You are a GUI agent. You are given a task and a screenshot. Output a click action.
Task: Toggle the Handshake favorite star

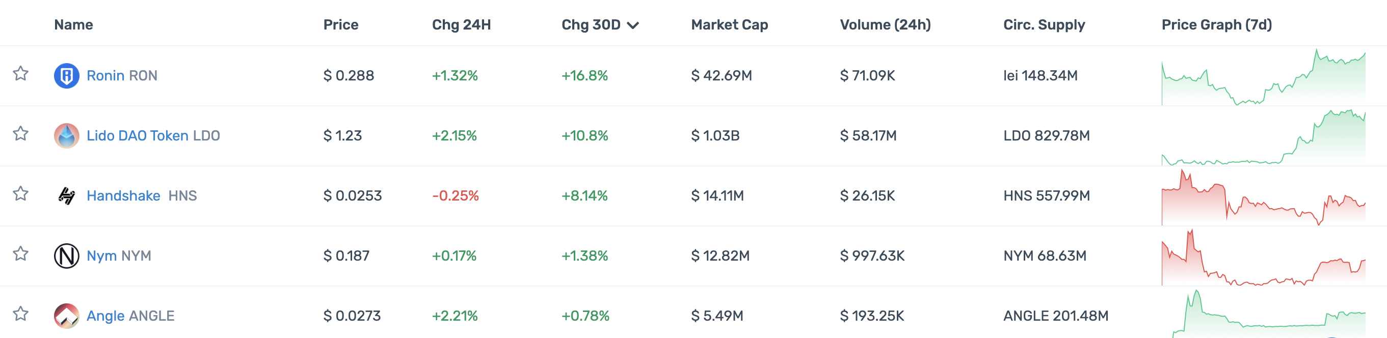click(20, 193)
